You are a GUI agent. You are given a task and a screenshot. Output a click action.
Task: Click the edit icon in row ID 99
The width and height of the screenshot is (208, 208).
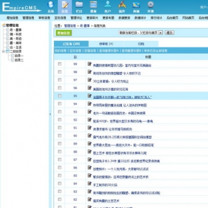click(x=90, y=64)
